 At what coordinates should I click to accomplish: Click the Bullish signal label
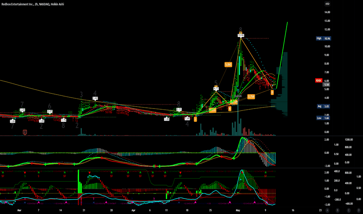[238, 96]
